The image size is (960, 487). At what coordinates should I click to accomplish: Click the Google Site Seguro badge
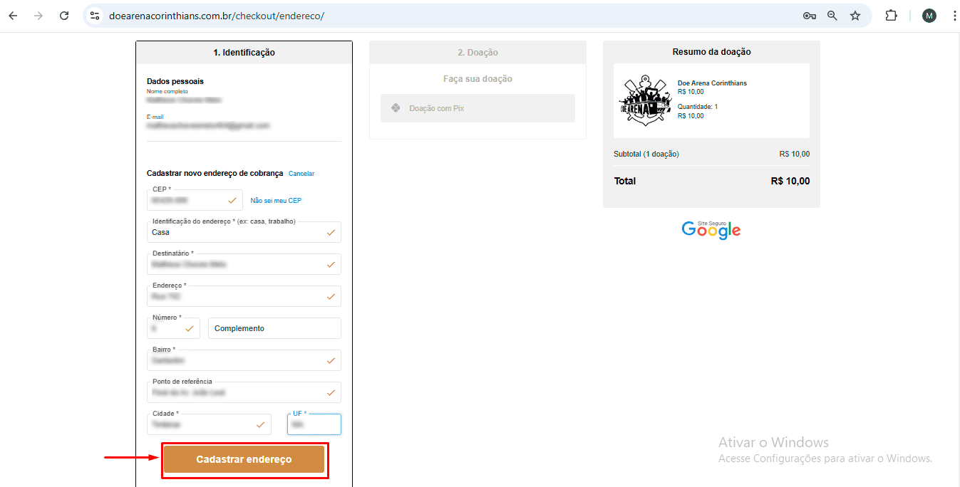point(711,229)
